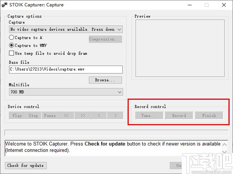Click the Finish button

tap(209, 115)
